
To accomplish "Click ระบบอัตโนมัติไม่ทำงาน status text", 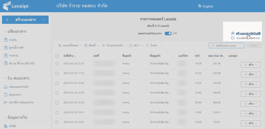I will pyautogui.click(x=248, y=38).
